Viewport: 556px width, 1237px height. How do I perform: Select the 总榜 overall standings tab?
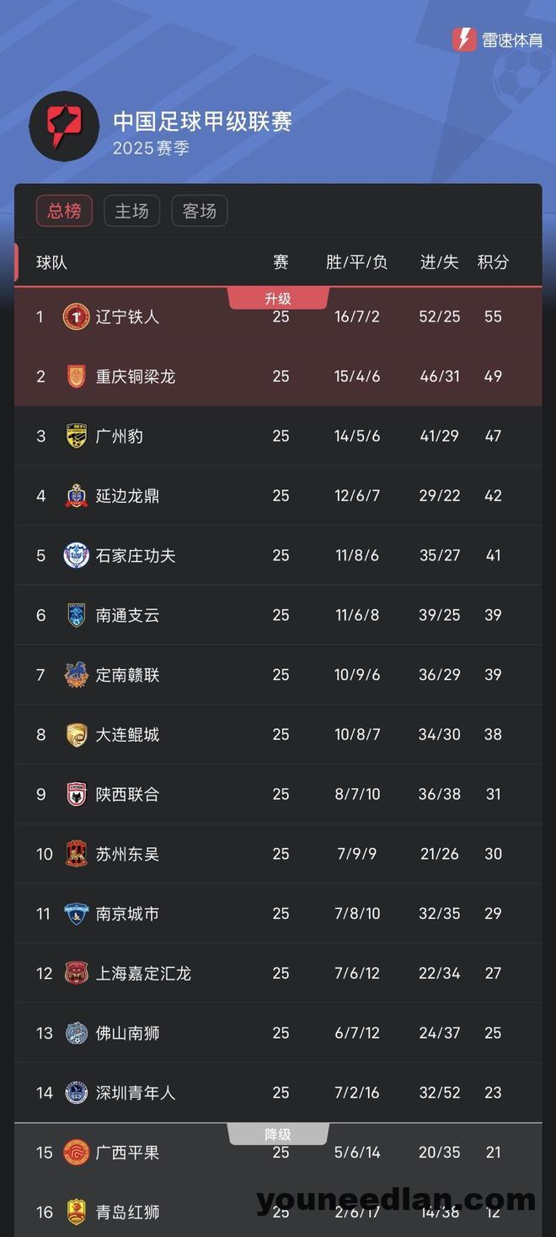(64, 211)
